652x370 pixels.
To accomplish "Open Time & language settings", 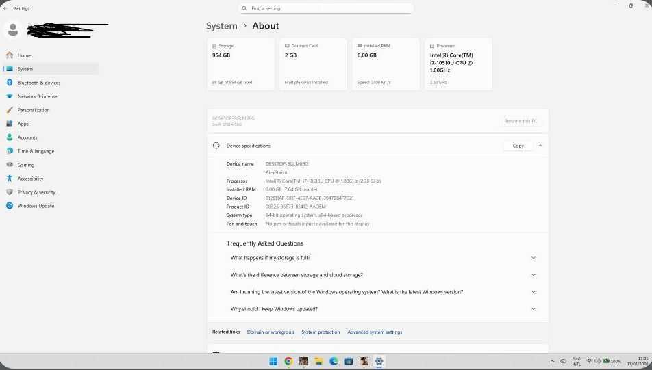I will pos(51,151).
